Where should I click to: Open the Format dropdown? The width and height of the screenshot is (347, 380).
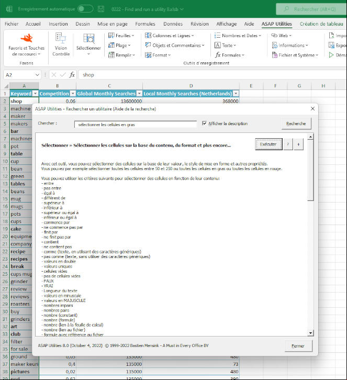158,55
